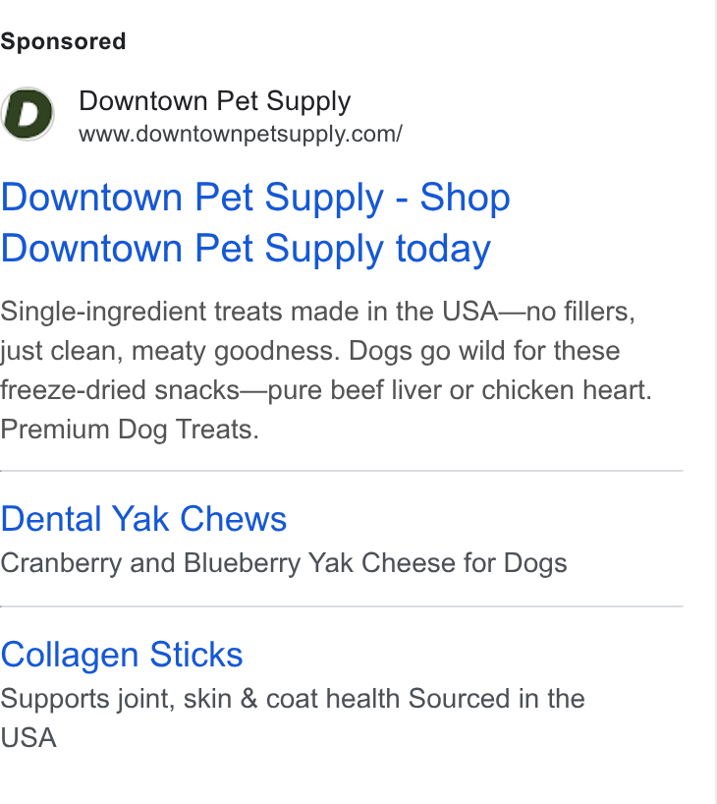Click the Cranberry and Blueberry Yak Cheese description

point(284,563)
